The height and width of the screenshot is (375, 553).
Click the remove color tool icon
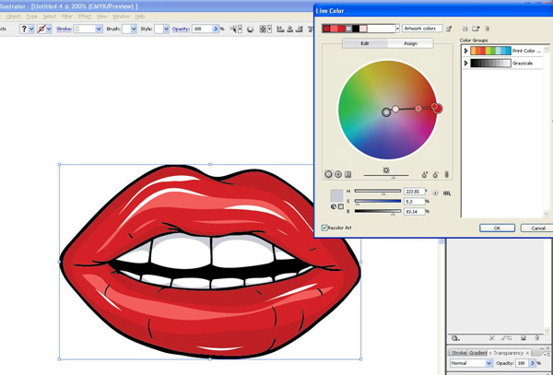pos(435,173)
